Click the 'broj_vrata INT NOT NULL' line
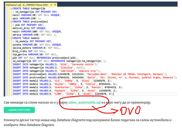This screenshot has height=128, width=182. click(30, 51)
